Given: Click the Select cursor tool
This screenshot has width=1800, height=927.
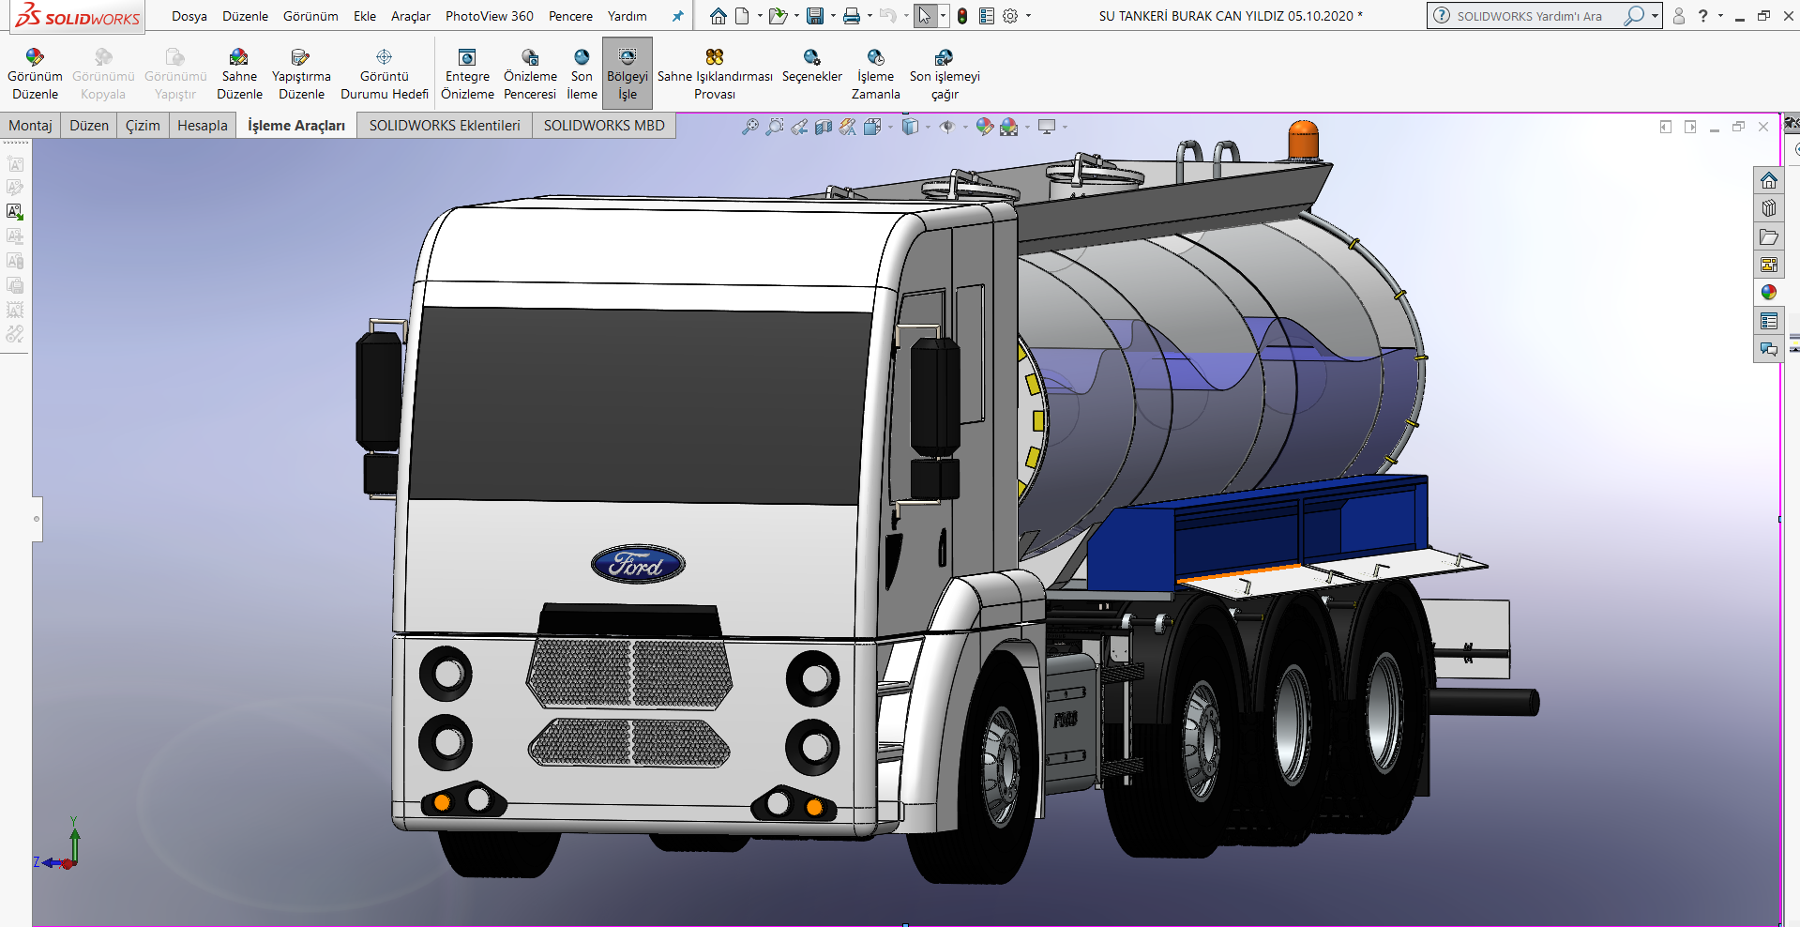Looking at the screenshot, I should click(x=926, y=16).
